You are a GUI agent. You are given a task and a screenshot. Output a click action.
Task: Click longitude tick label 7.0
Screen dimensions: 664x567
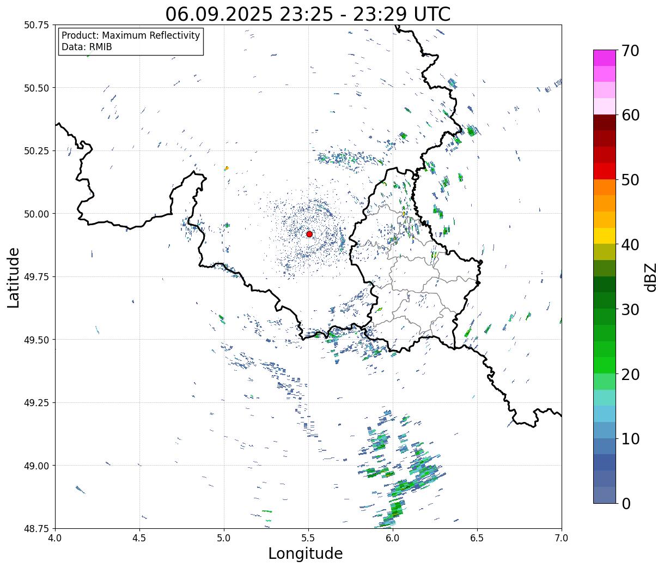[562, 538]
